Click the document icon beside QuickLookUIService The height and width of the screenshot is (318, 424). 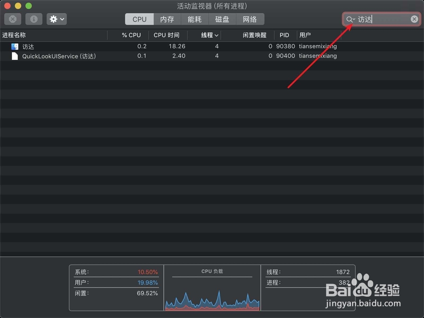tap(14, 56)
